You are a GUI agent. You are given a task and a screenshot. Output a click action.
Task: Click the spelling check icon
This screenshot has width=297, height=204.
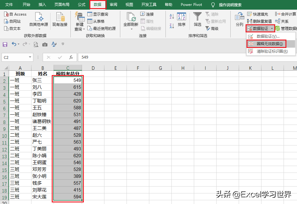point(54,44)
